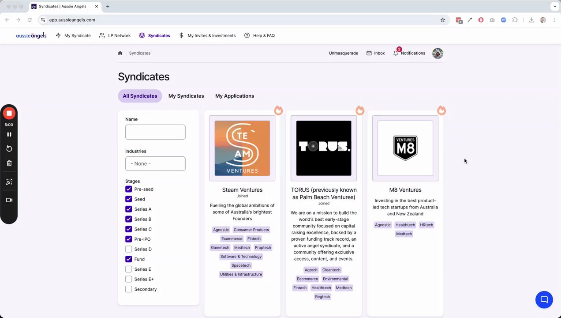Viewport: 561px width, 318px height.
Task: Open the browser tab list chevron
Action: coord(555,7)
